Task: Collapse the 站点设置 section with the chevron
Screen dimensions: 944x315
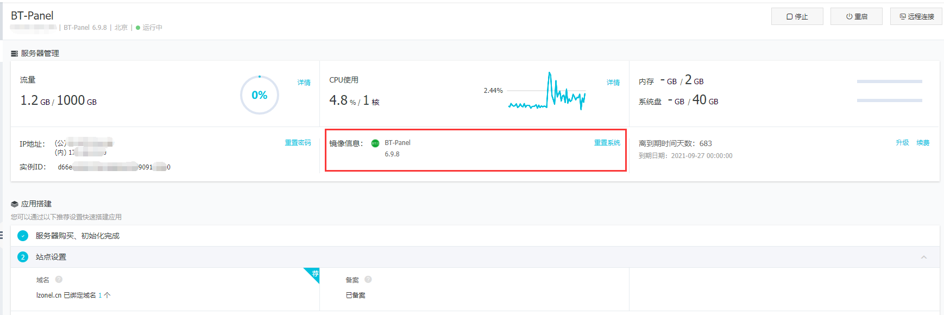Action: (x=924, y=257)
